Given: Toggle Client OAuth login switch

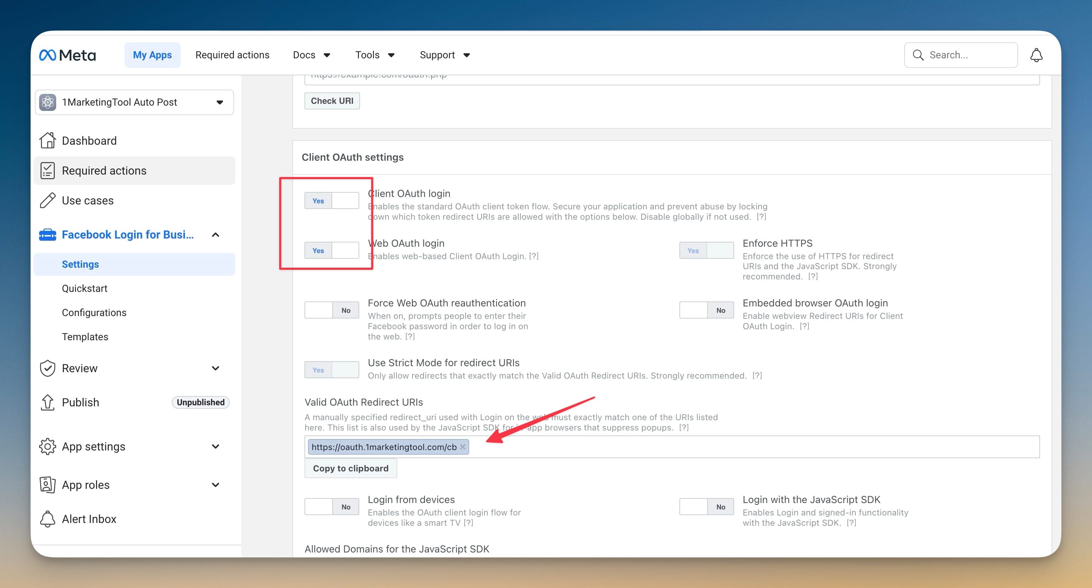Looking at the screenshot, I should (x=332, y=201).
